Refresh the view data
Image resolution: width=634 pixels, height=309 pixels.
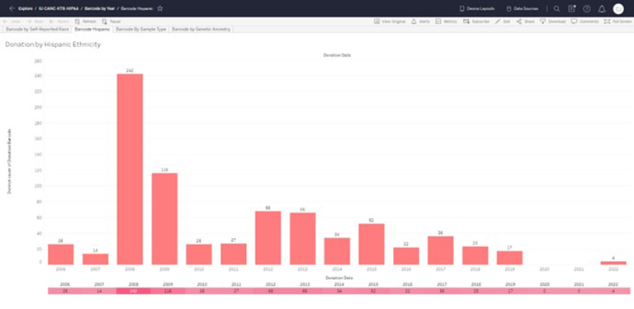point(86,21)
